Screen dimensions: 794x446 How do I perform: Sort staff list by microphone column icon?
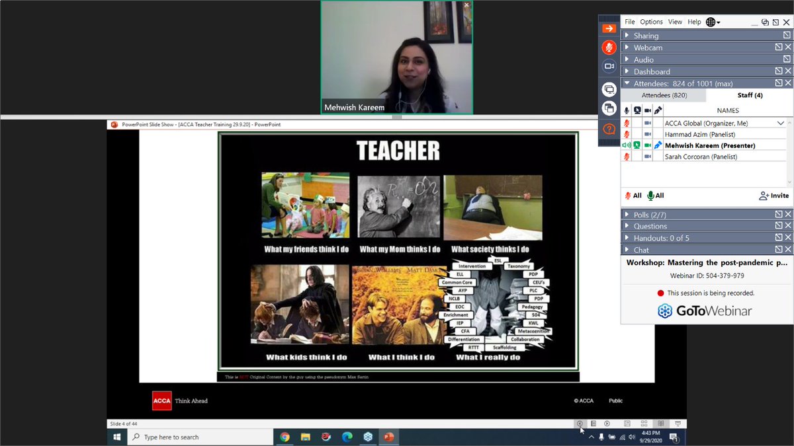(x=627, y=110)
